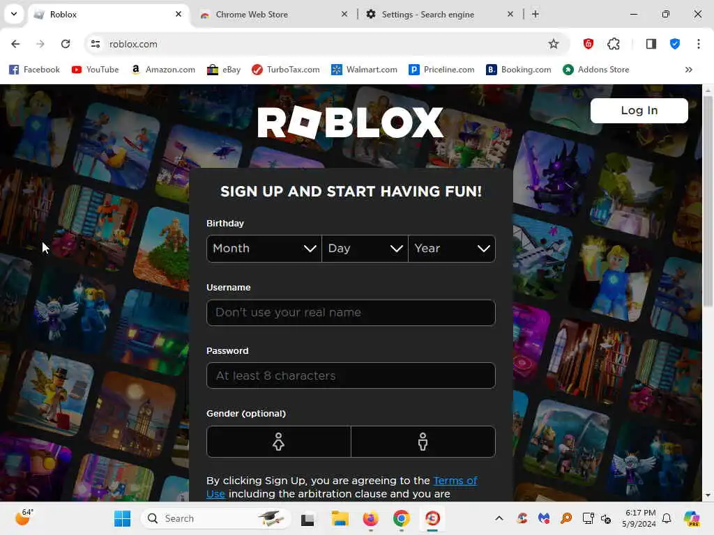The height and width of the screenshot is (535, 714).
Task: Open the display connection tray icon
Action: (588, 518)
